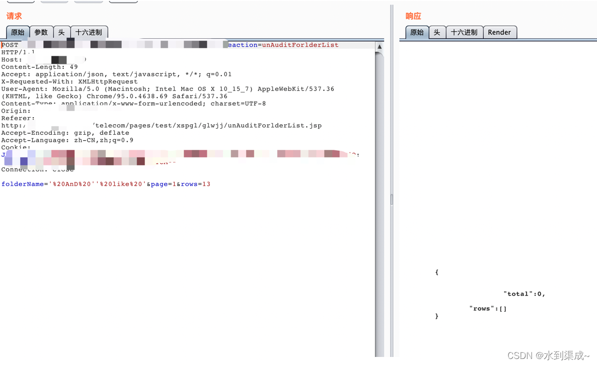Click the unAuditForlderList action value
This screenshot has width=597, height=365.
click(300, 45)
